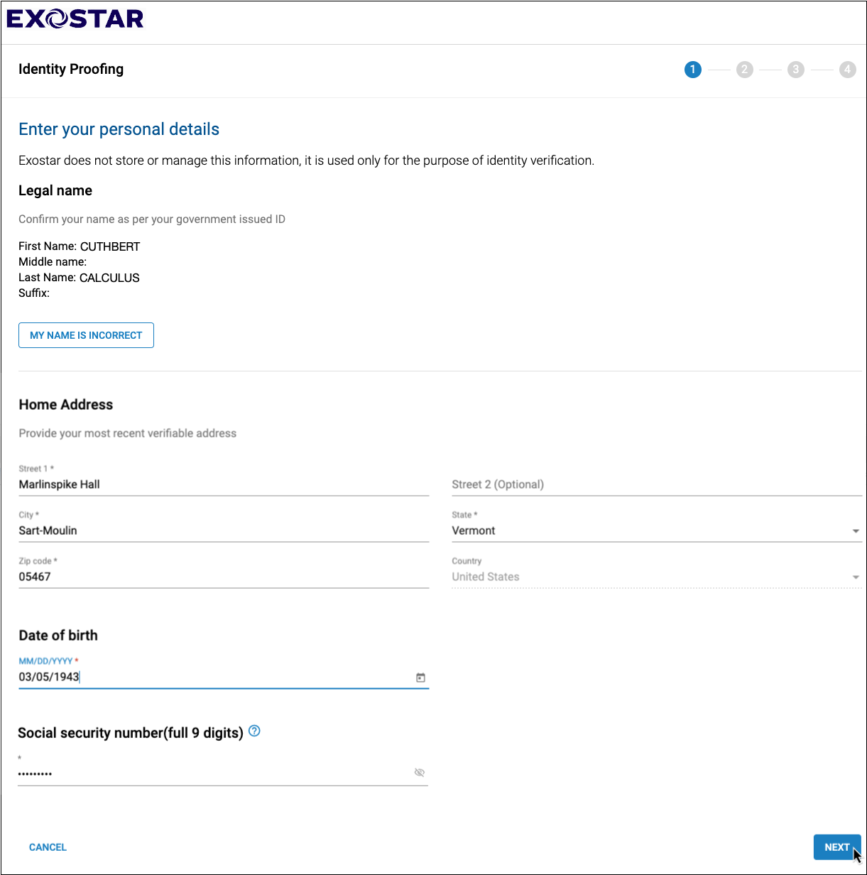Open the date of birth calendar picker

pyautogui.click(x=420, y=678)
